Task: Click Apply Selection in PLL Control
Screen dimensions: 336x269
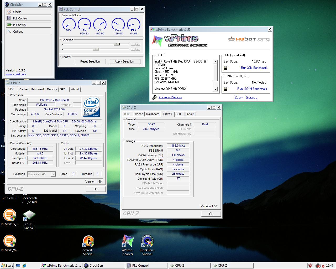Action: [x=124, y=61]
